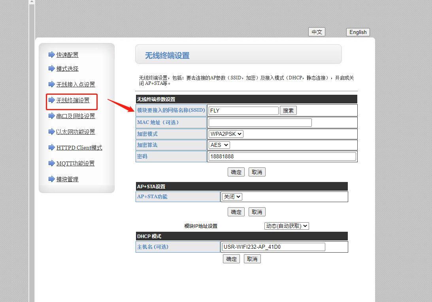This screenshot has height=302, width=432.
Task: Click 确定 under the password field
Action: (x=236, y=172)
